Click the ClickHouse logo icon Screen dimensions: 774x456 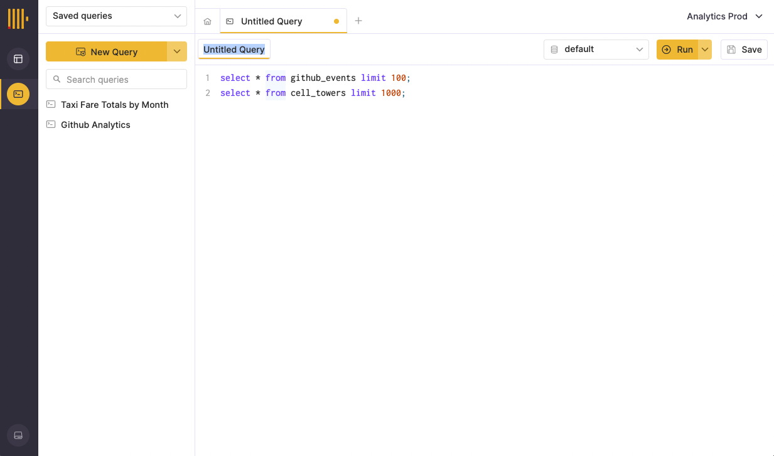(18, 19)
